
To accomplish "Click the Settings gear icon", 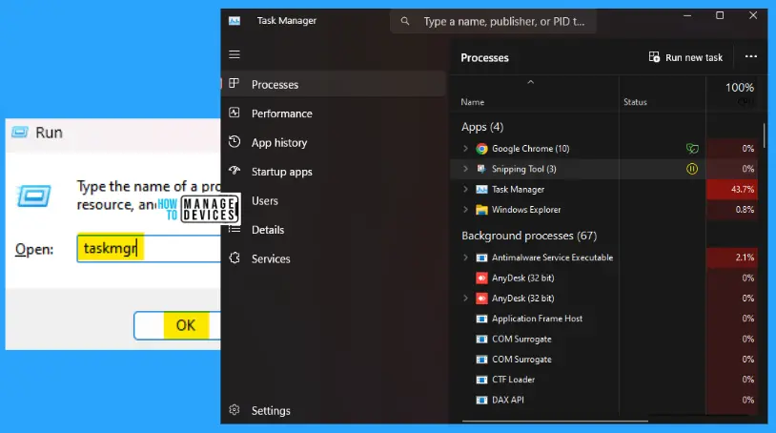I will pos(235,410).
